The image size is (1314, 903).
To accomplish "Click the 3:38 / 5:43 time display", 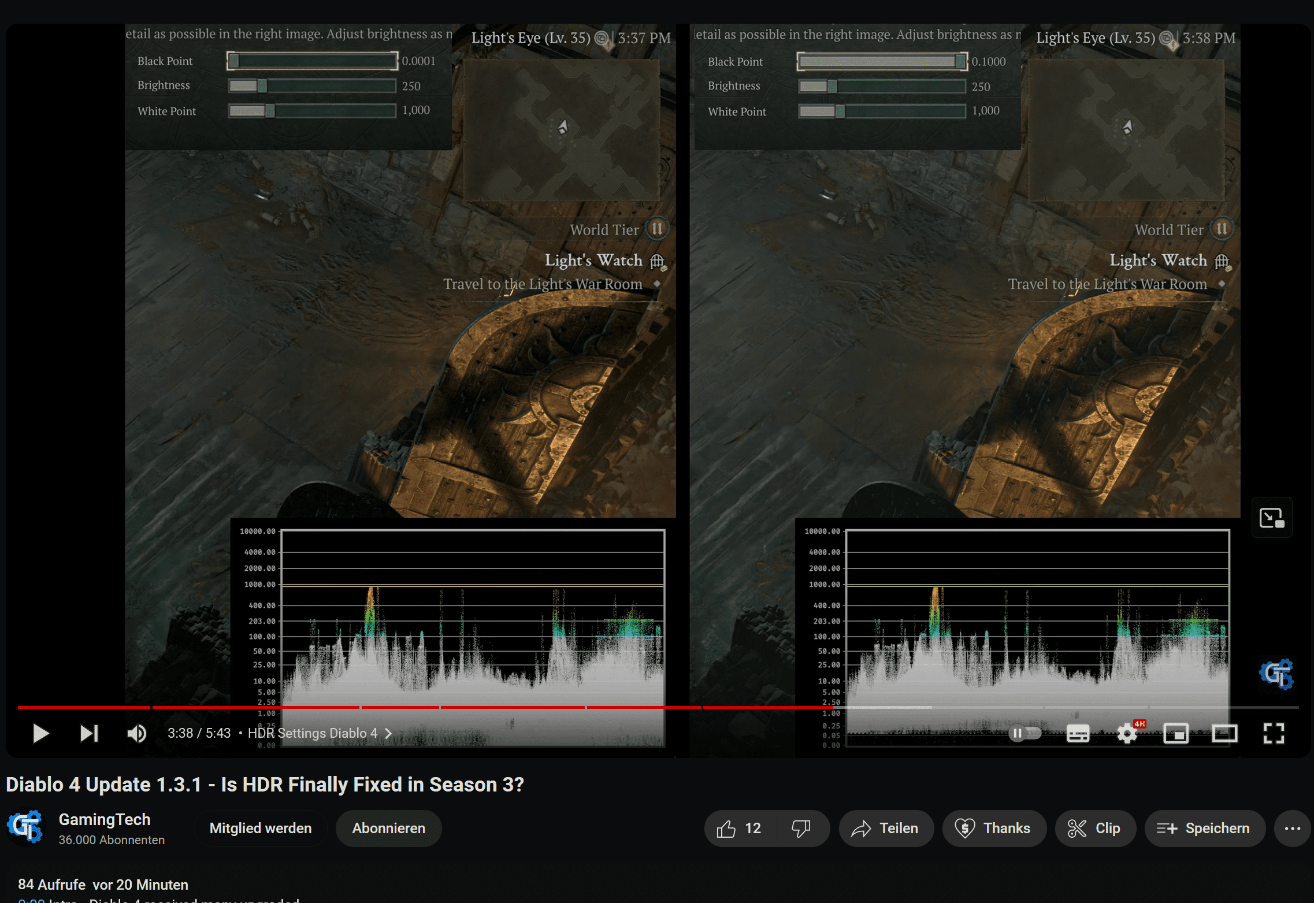I will 199,733.
